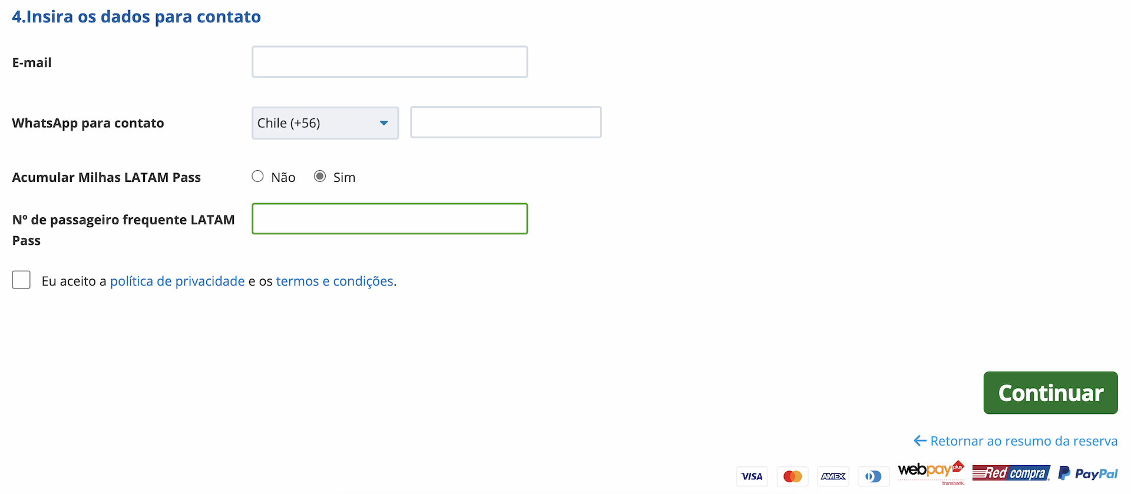The image size is (1131, 494).
Task: Click the WhatsApp phone number field
Action: tap(505, 122)
